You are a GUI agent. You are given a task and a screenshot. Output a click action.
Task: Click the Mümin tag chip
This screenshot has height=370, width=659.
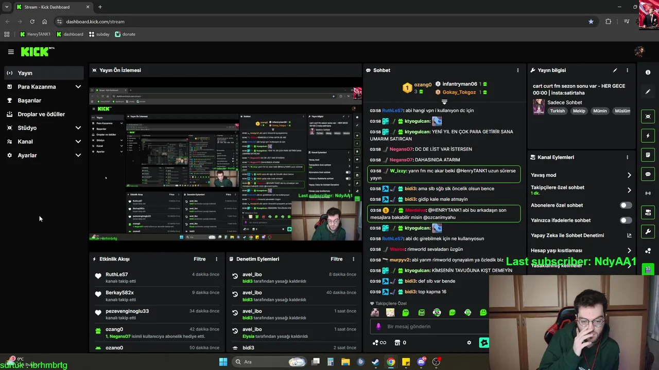click(x=600, y=111)
